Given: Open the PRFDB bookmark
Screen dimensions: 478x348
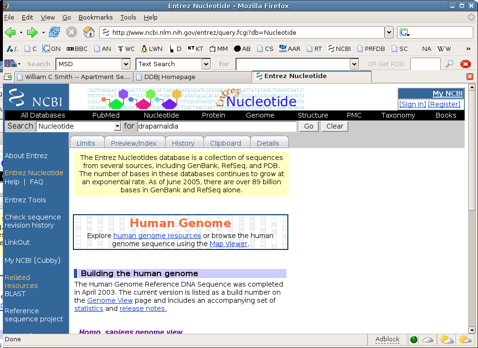Looking at the screenshot, I should click(x=371, y=49).
